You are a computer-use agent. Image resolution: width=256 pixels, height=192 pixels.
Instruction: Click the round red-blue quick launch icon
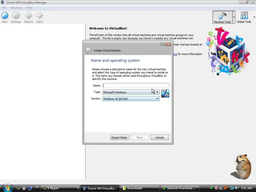[24, 188]
